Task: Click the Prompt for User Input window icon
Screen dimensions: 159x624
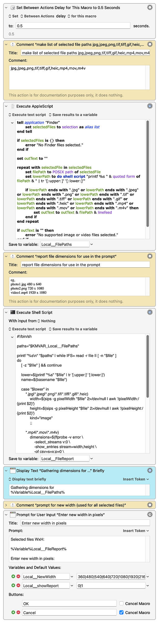Action: 13,514
